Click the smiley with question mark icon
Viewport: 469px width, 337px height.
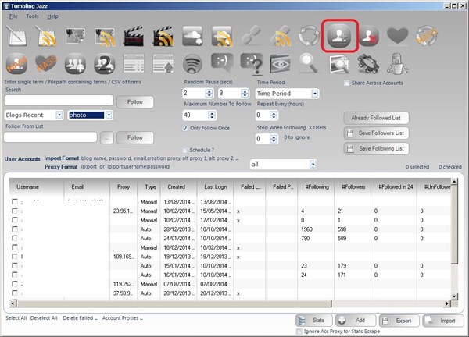tap(252, 64)
